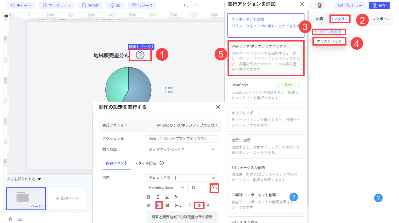The image size is (399, 223).
Task: Click the undo arrow icon
Action: point(185,5)
